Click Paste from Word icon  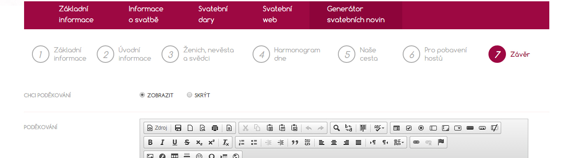(295, 128)
